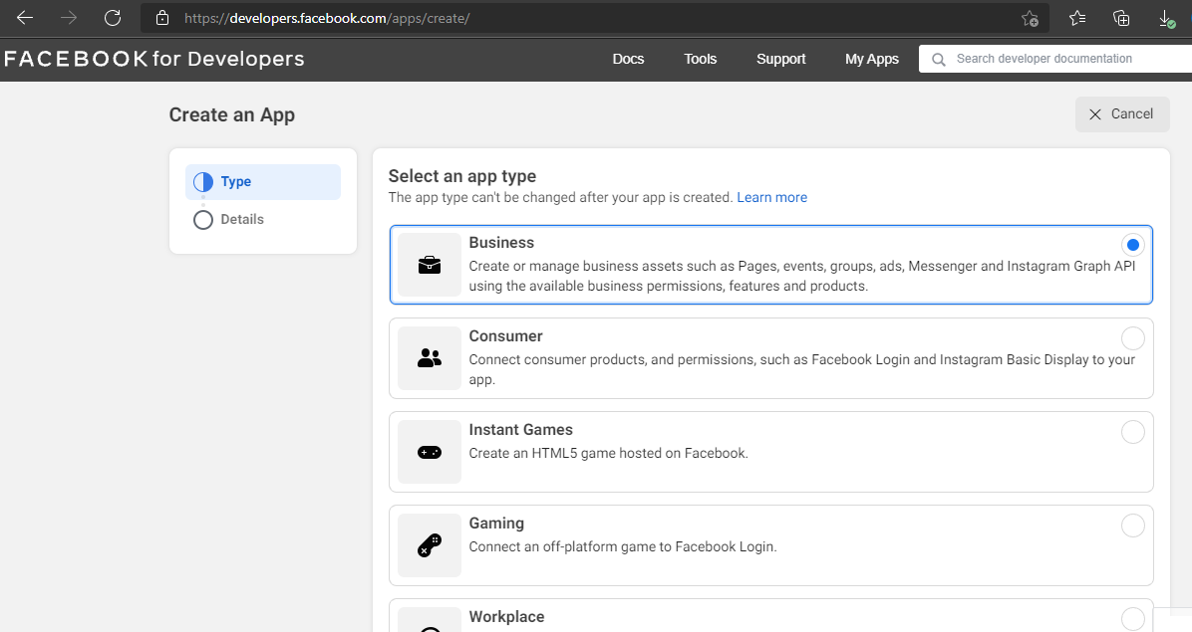Click the Business briefcase icon

430,265
